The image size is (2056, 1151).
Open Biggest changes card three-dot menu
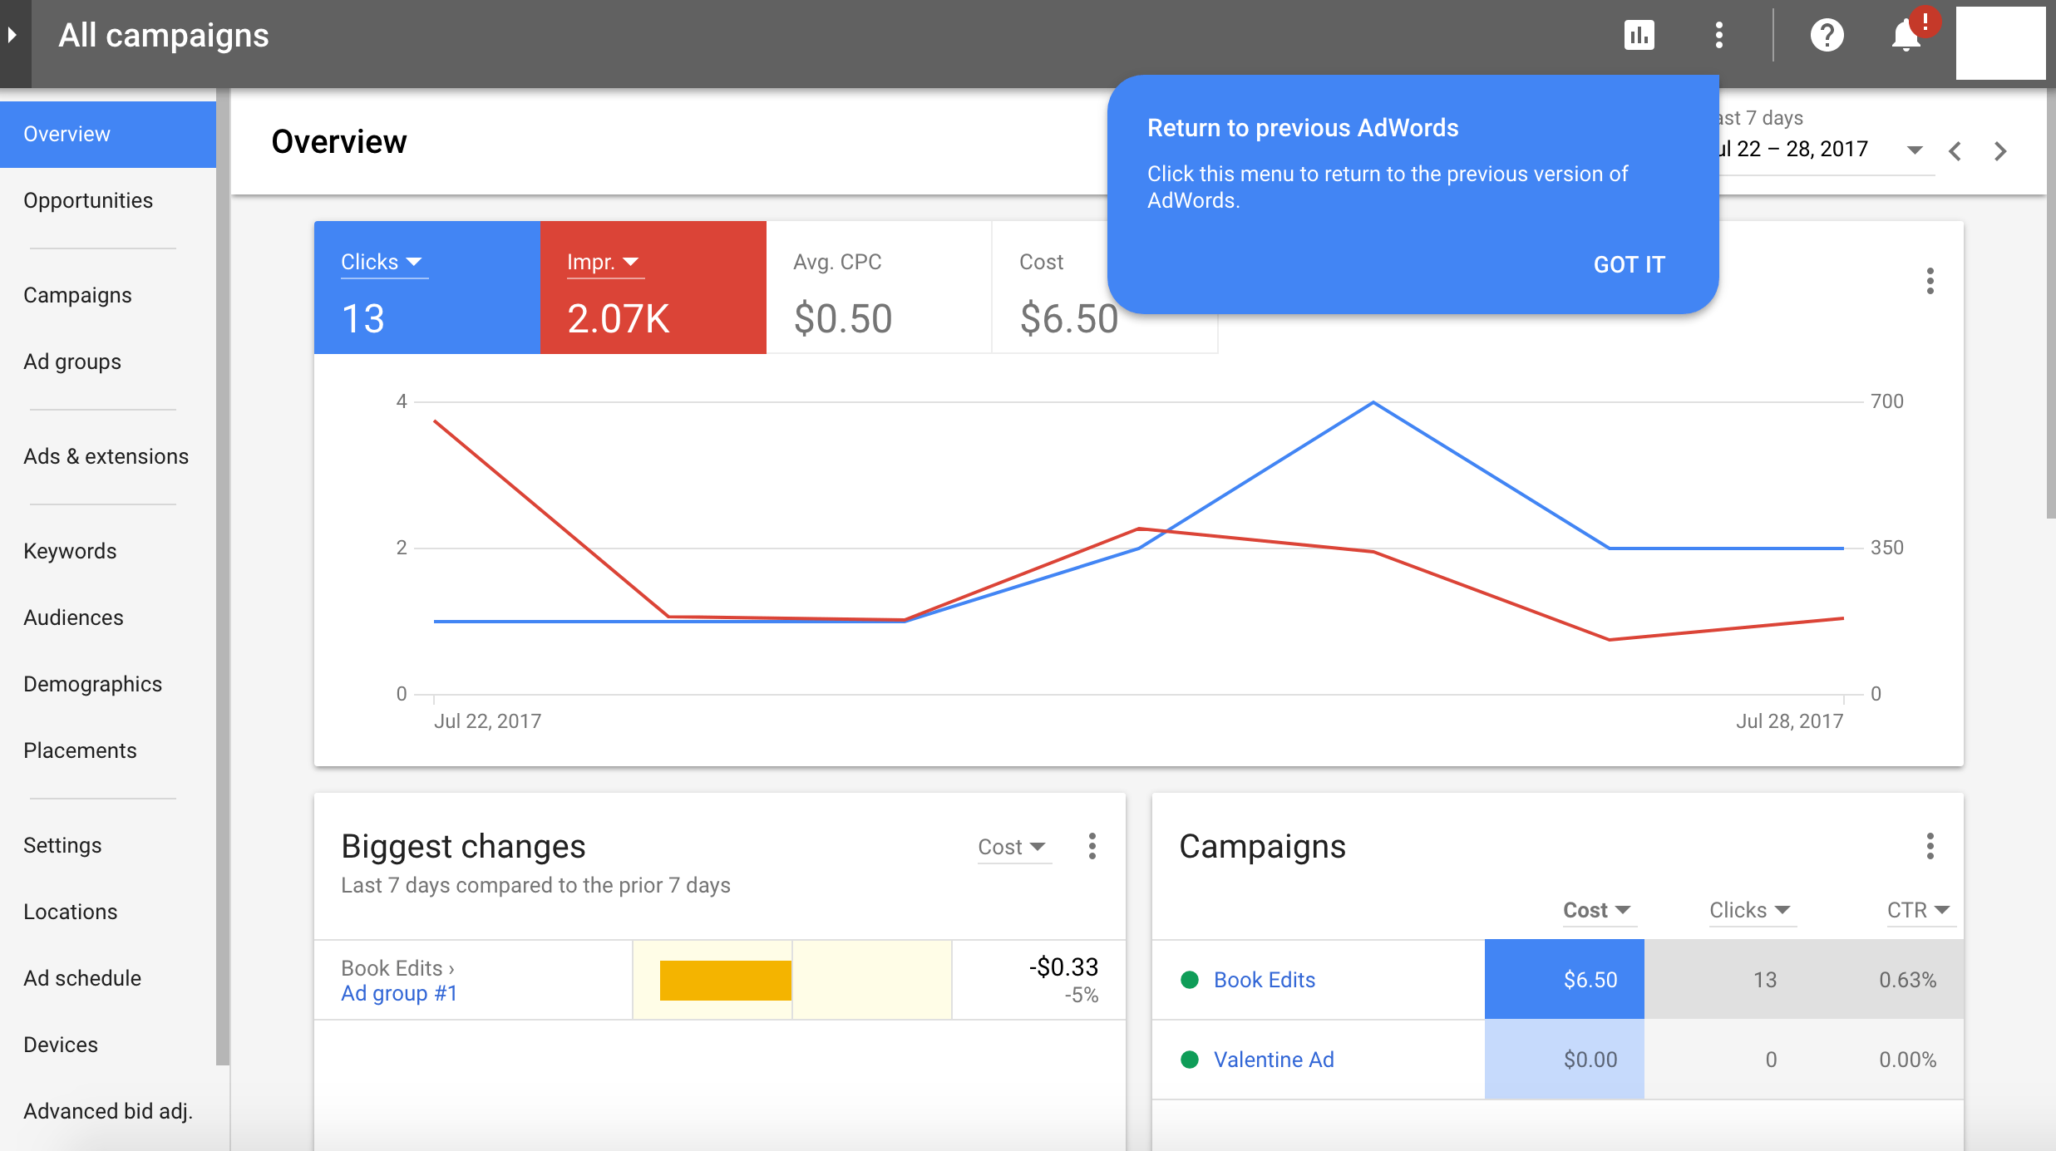pos(1092,847)
